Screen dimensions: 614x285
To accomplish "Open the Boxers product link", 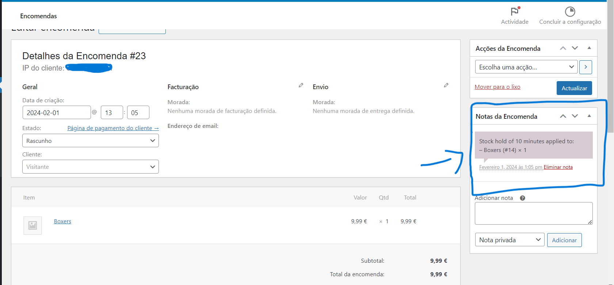I will 62,221.
